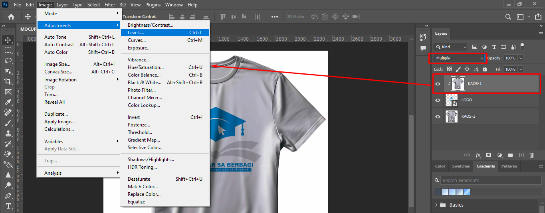Image resolution: width=545 pixels, height=213 pixels.
Task: Turn layer filtering on/off switch
Action: tap(522, 46)
